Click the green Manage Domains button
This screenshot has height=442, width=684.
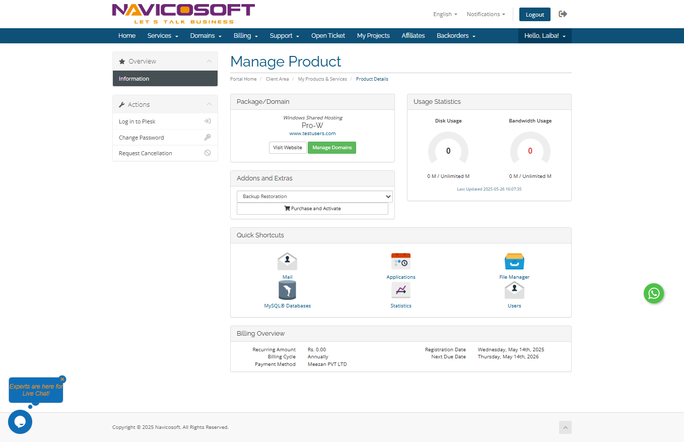(x=331, y=148)
